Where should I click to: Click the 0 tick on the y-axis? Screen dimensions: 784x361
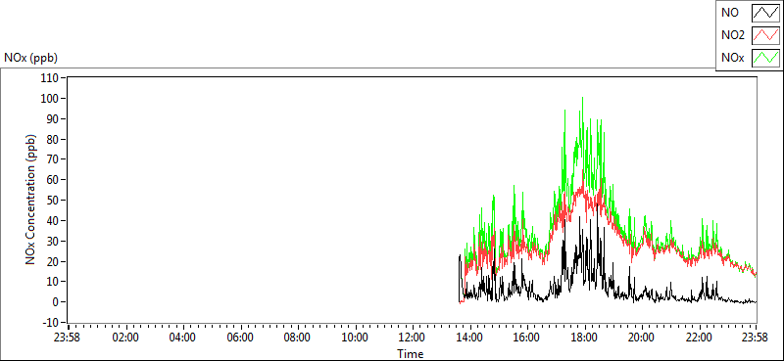click(x=56, y=301)
